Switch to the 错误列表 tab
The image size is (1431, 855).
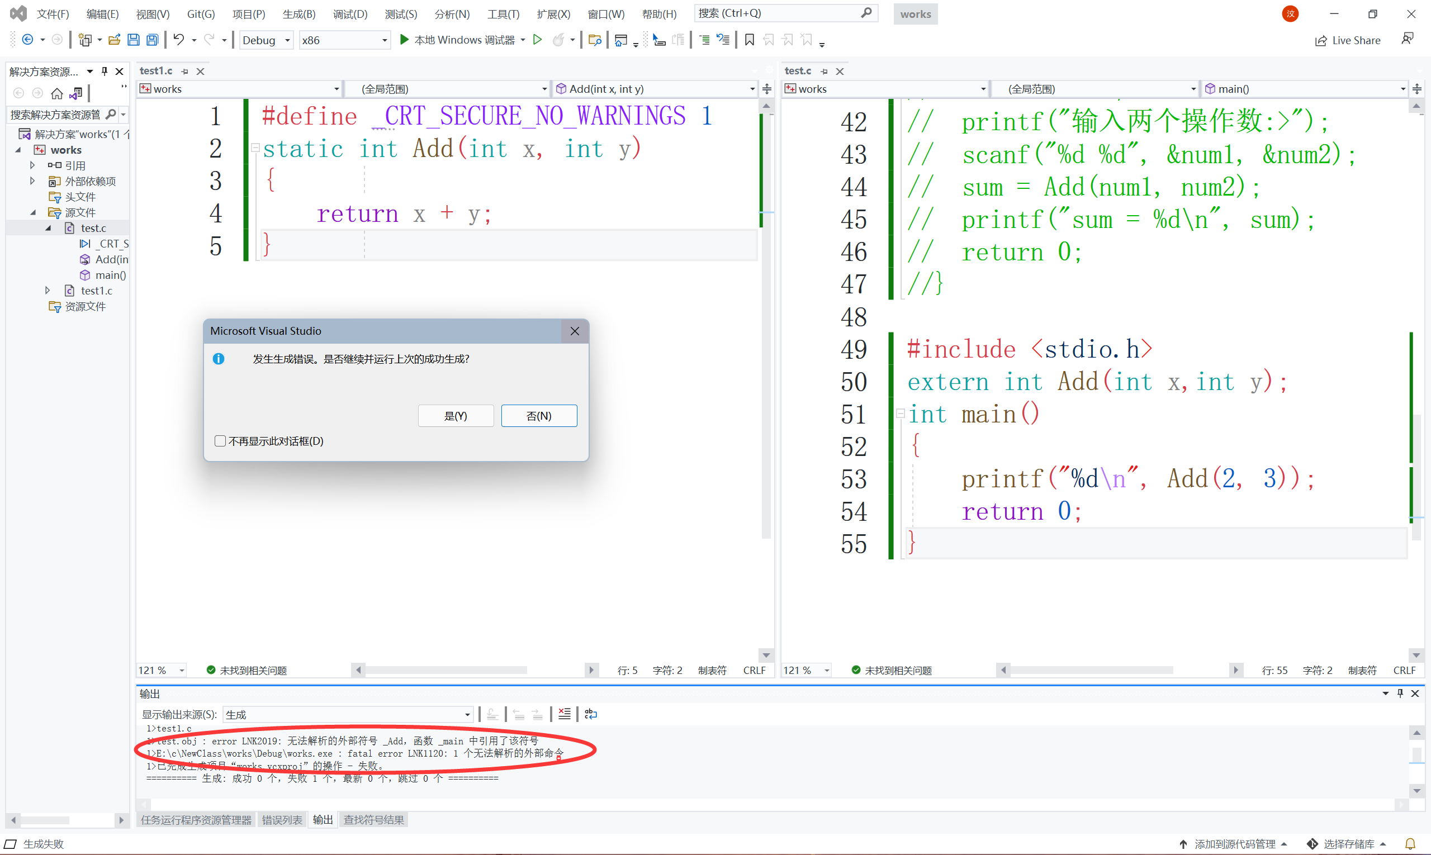pos(282,820)
